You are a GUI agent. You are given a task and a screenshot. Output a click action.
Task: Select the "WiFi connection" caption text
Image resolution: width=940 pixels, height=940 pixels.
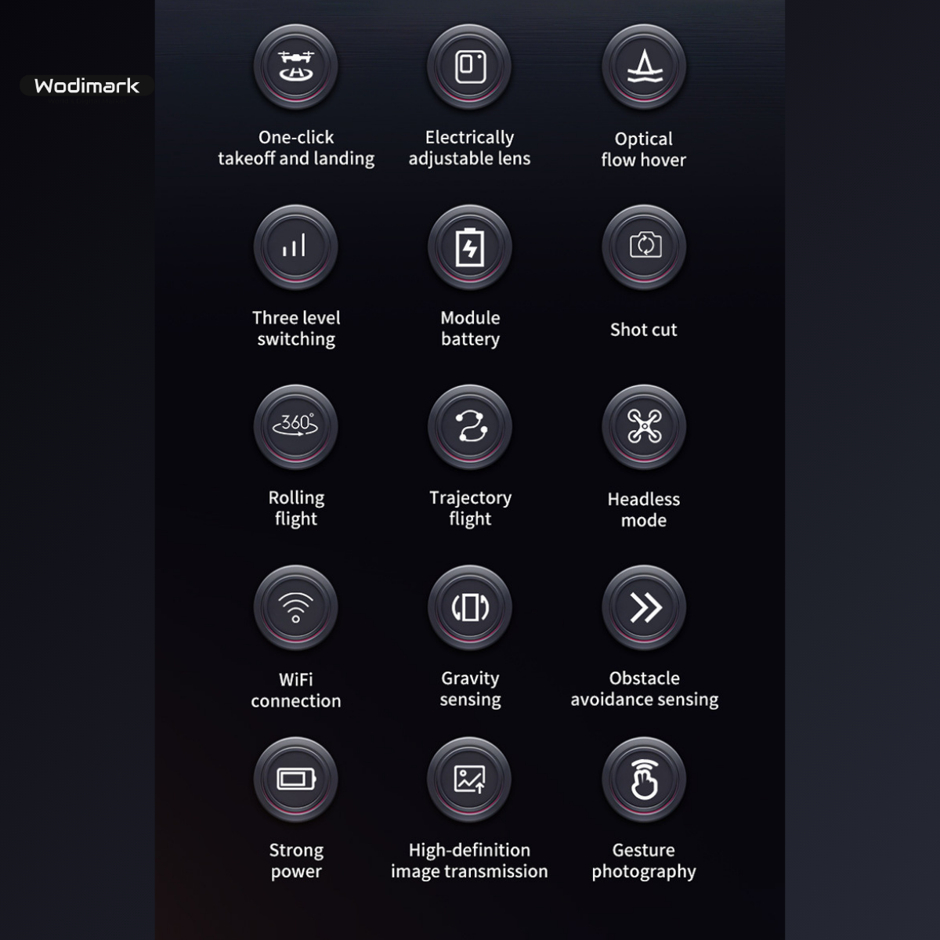coord(296,690)
